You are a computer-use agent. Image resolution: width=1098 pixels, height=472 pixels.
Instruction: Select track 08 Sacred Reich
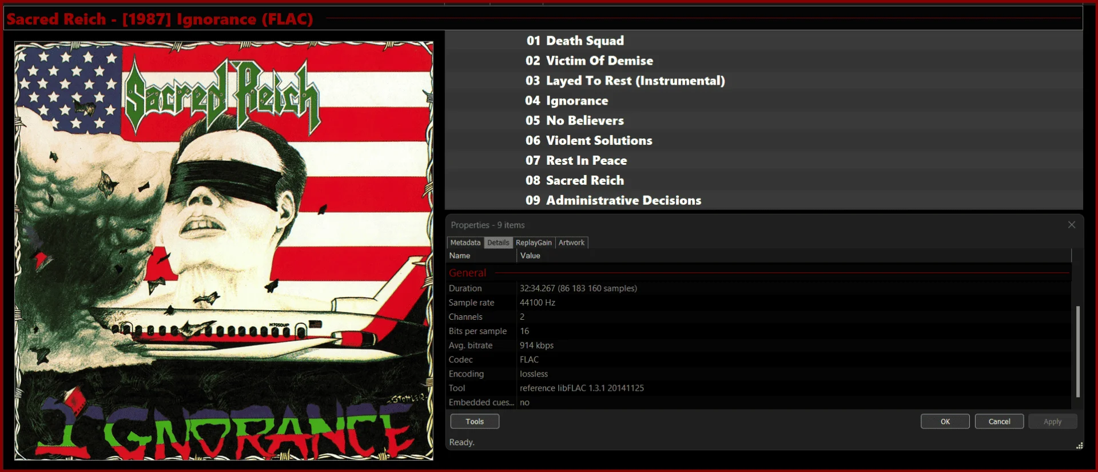click(764, 181)
